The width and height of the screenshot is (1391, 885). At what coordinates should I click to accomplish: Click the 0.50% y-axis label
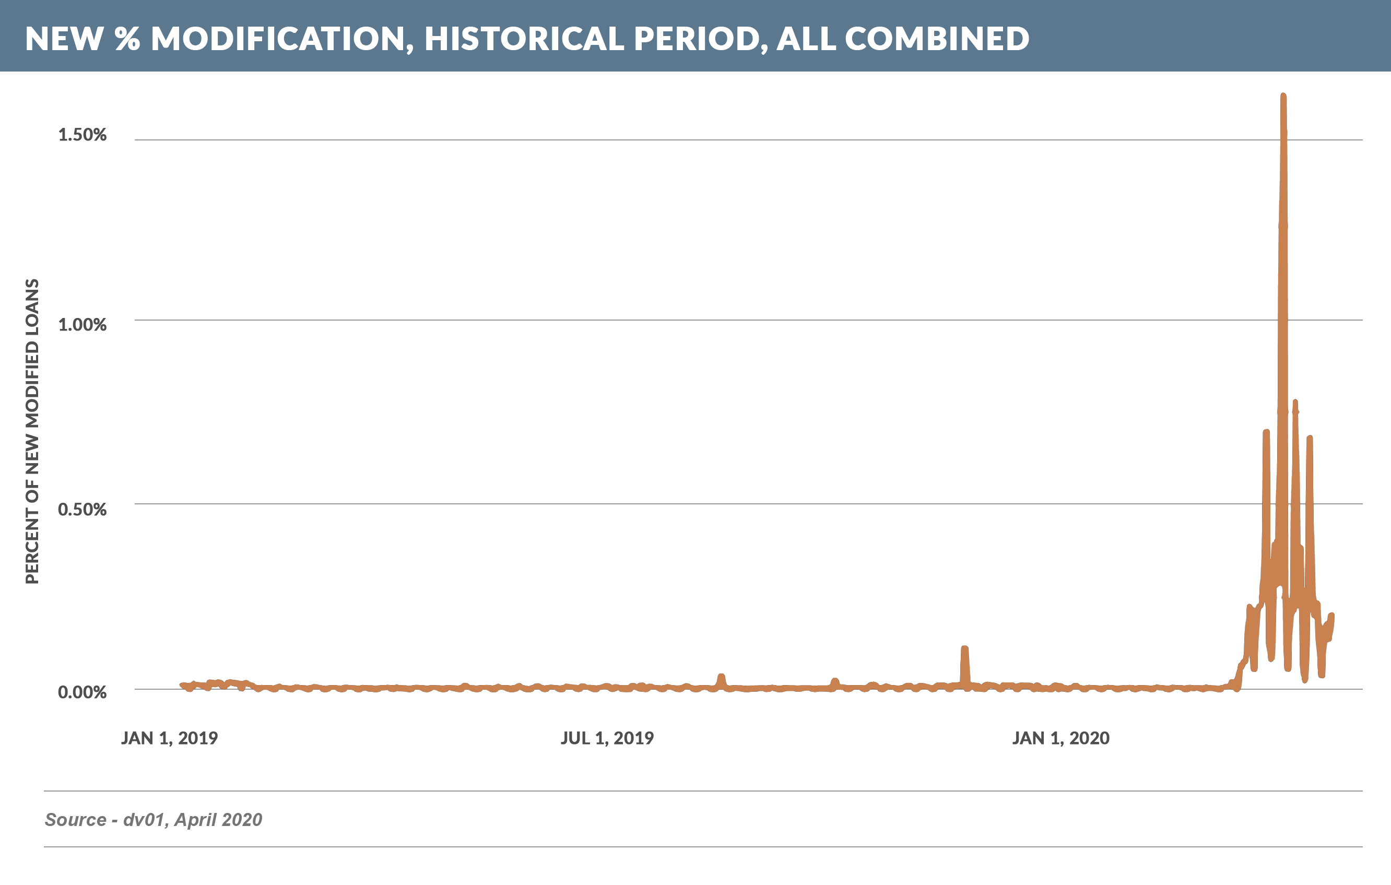(82, 510)
